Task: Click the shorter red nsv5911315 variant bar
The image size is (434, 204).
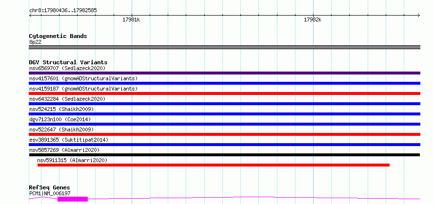Action: [214, 165]
